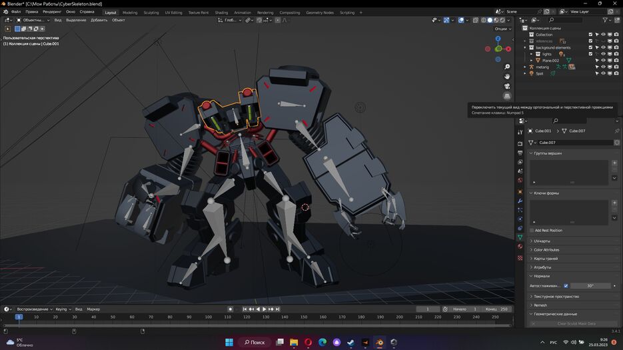
Task: Switch to the Sculpting workspace tab
Action: 151,12
